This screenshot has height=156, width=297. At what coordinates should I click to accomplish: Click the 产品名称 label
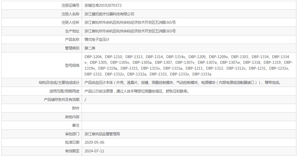click(x=72, y=39)
